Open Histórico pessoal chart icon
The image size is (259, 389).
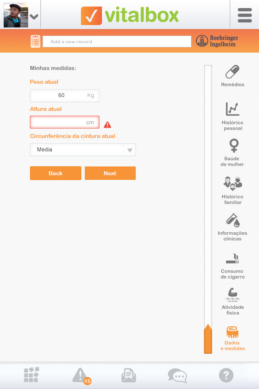232,109
